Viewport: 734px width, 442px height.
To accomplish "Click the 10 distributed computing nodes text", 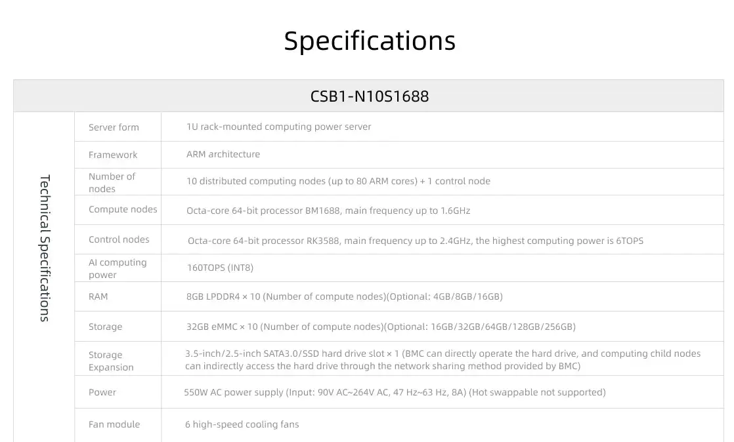I will pos(338,181).
